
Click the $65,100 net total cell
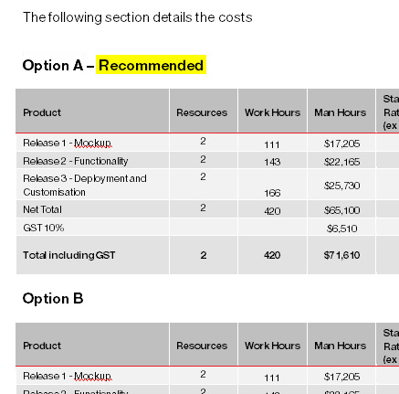(x=341, y=210)
